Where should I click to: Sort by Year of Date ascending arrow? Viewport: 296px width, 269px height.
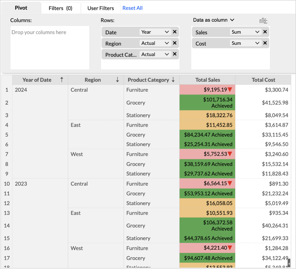[x=62, y=80]
